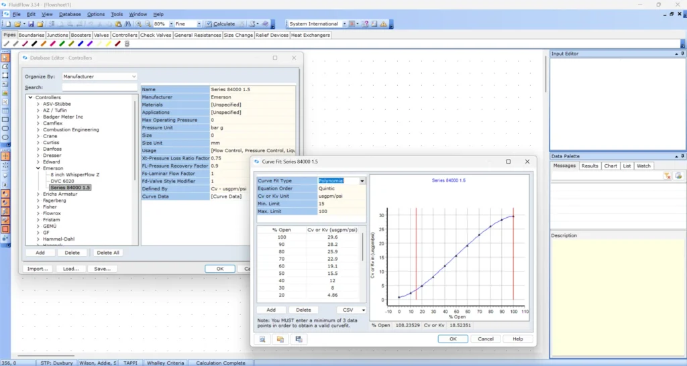Select the rectangle shape tool in left toolbar
The height and width of the screenshot is (366, 687).
tap(5, 119)
